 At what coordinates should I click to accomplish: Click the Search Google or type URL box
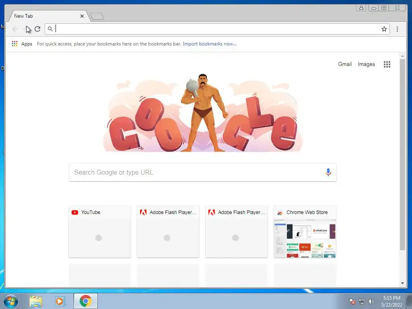203,172
